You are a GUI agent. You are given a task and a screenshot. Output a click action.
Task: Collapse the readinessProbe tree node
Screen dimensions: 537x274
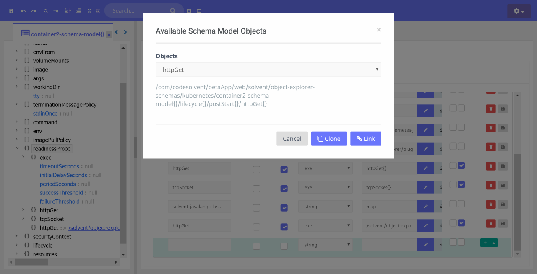(x=17, y=148)
